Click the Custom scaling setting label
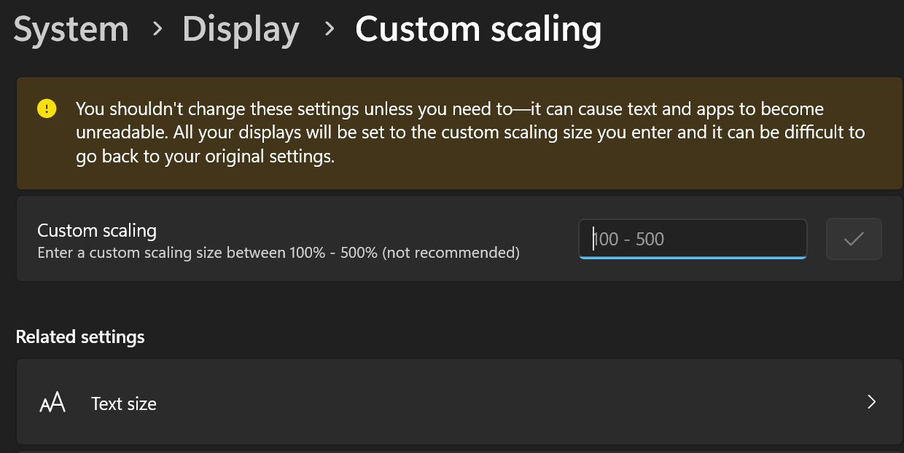 [97, 231]
